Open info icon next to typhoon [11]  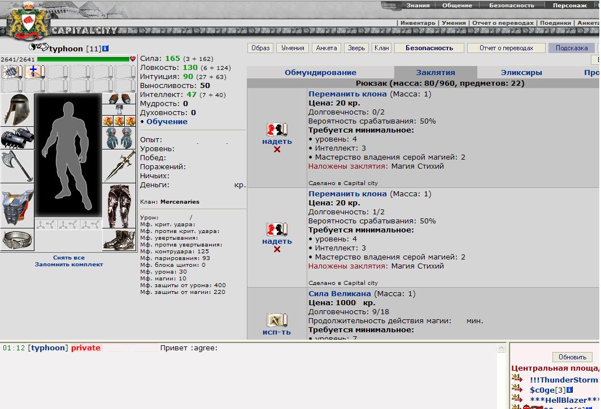tap(106, 49)
